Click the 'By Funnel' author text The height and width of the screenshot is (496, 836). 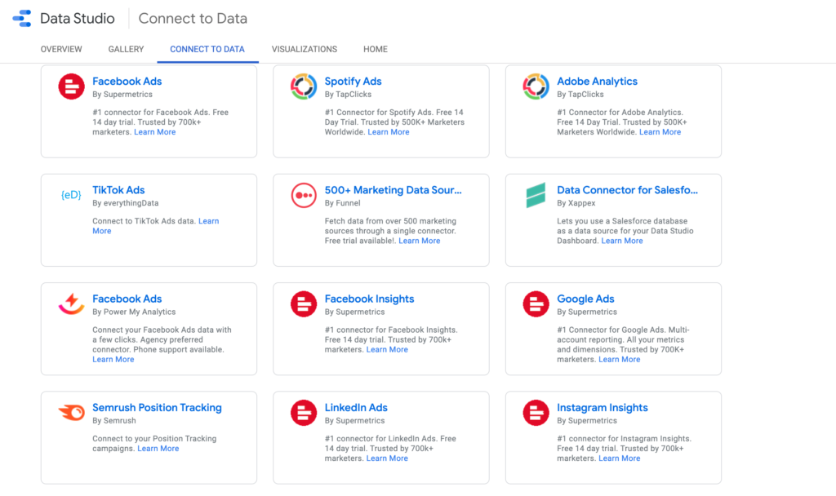click(342, 202)
